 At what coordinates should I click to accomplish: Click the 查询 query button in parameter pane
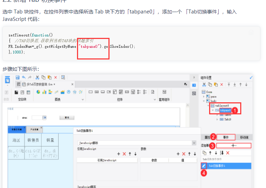(x=67, y=118)
